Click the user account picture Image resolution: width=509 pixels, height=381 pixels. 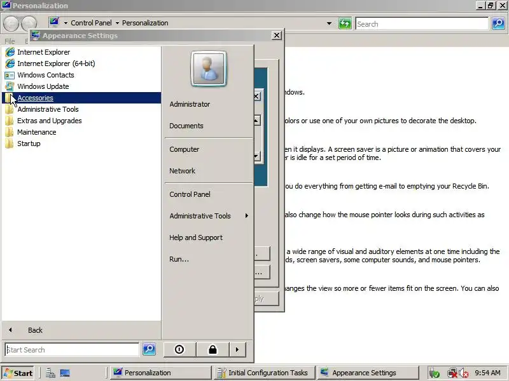[x=209, y=69]
